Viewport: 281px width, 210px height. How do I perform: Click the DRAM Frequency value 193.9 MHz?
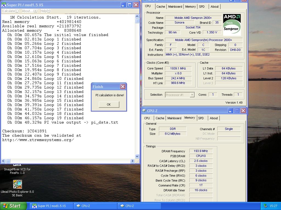[x=201, y=151]
